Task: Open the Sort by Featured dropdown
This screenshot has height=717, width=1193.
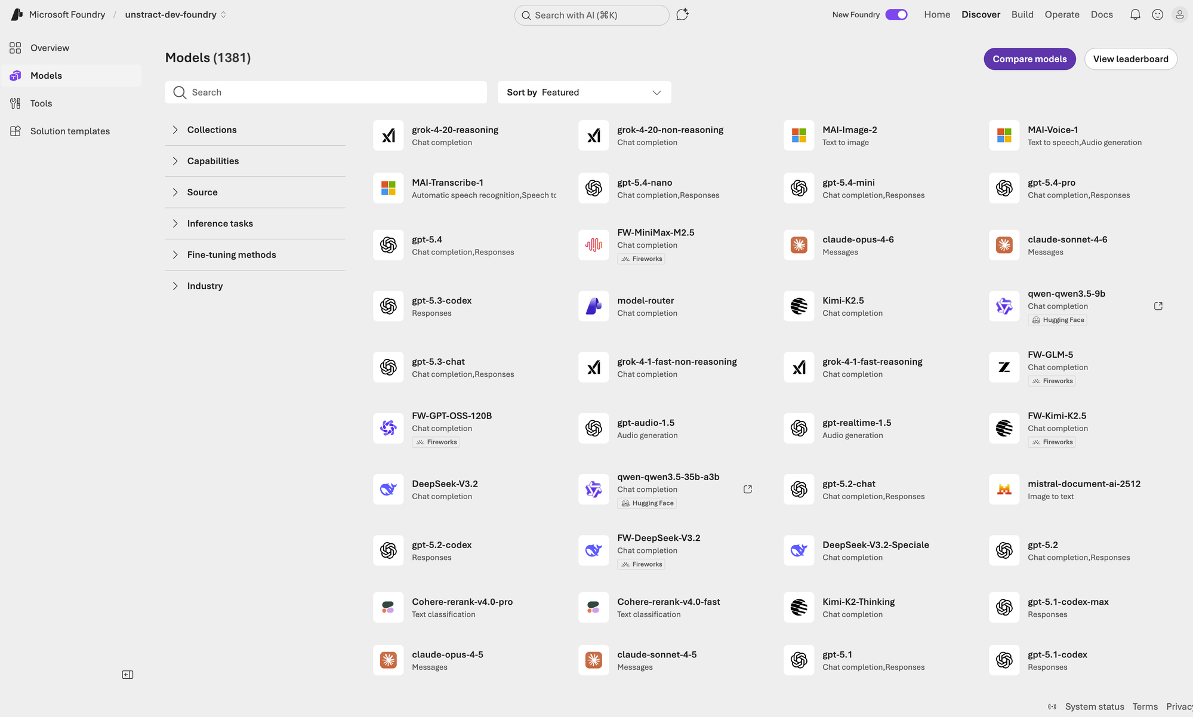Action: coord(584,92)
